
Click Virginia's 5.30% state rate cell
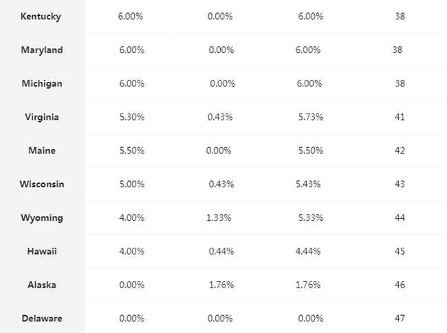132,117
